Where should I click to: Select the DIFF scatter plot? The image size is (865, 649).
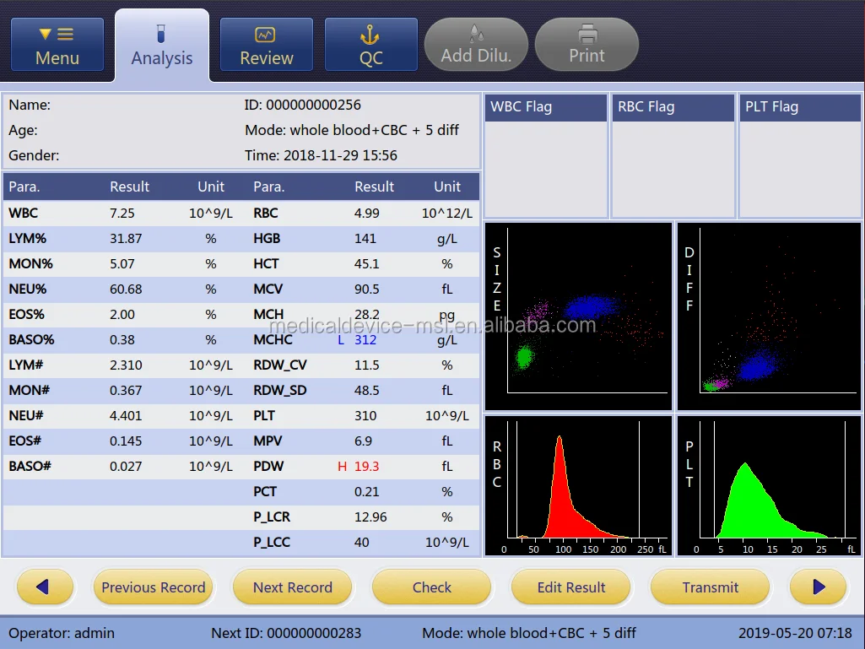point(770,316)
